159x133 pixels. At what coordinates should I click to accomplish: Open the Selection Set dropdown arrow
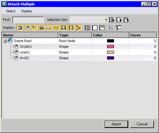pyautogui.click(x=106, y=20)
